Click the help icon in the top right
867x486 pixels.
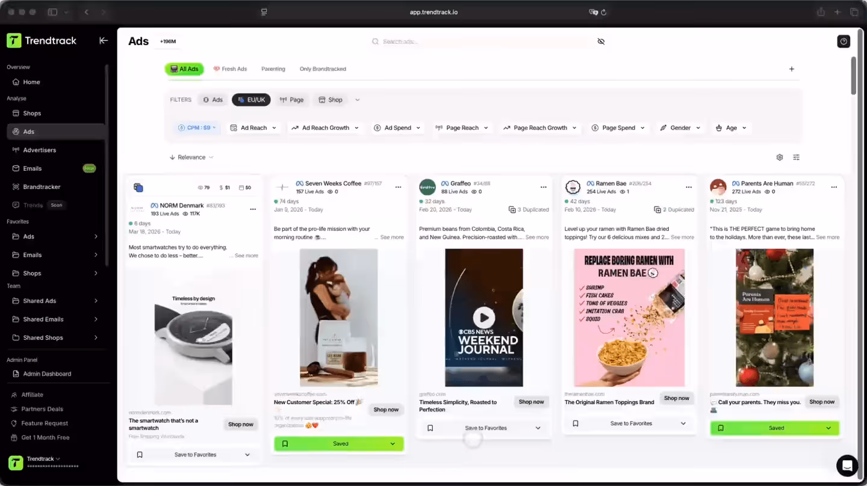pyautogui.click(x=844, y=41)
